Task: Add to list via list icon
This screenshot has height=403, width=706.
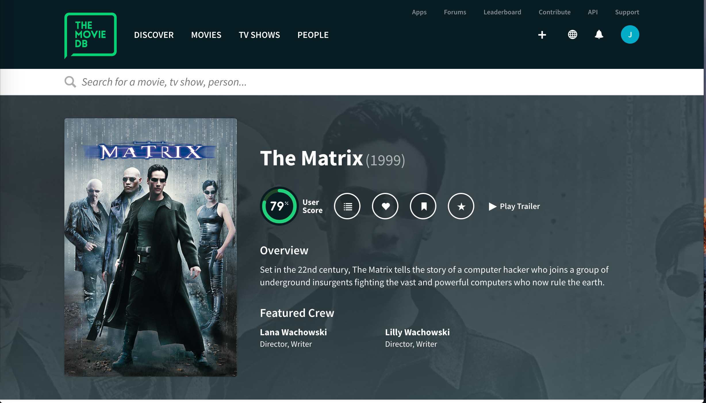Action: 347,206
